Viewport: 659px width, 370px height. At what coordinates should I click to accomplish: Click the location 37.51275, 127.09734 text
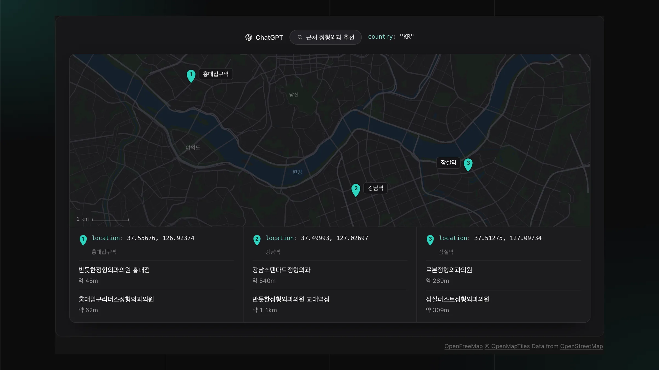pos(490,238)
